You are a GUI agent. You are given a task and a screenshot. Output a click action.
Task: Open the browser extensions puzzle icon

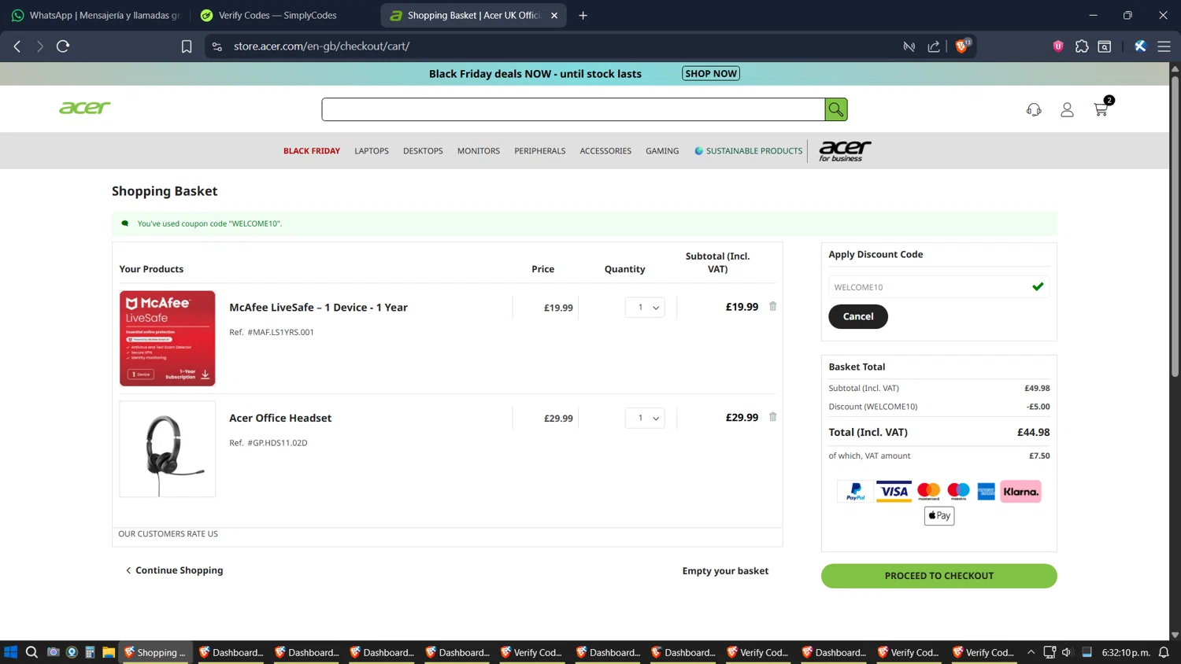pos(1082,46)
